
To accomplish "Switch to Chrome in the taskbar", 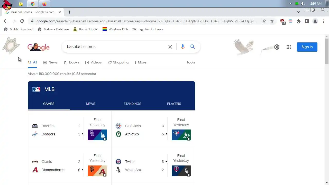I will pos(32,4).
